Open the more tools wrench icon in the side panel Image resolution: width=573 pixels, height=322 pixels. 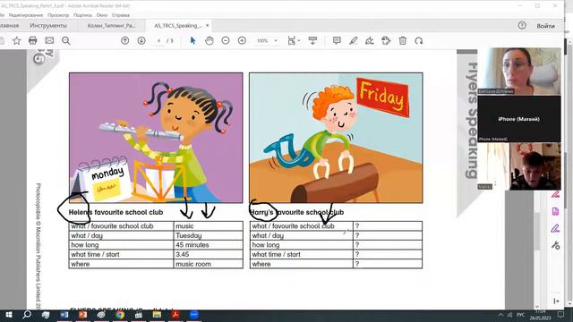[x=555, y=245]
